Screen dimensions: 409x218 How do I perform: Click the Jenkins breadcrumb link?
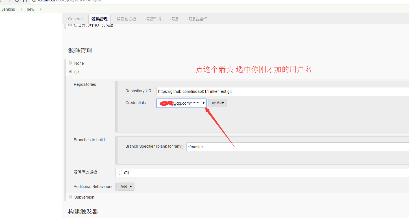[8, 9]
